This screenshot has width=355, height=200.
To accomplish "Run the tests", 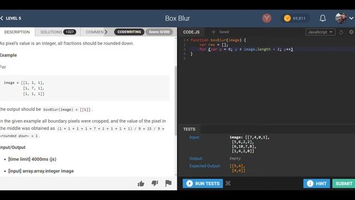I will coord(202,183).
